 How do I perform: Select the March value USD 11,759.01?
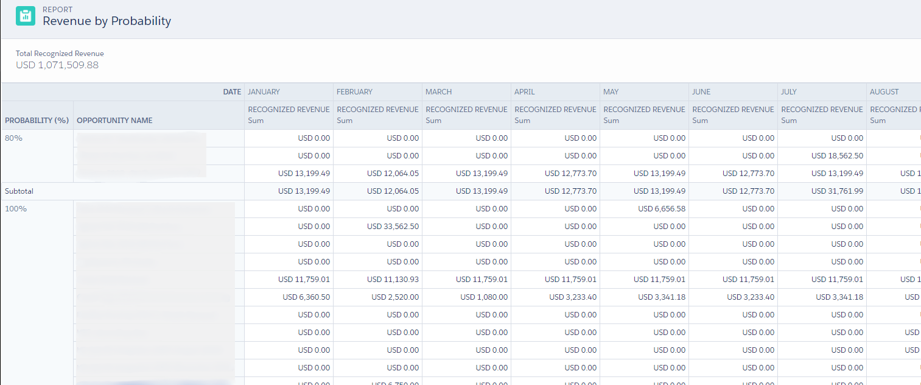[482, 280]
